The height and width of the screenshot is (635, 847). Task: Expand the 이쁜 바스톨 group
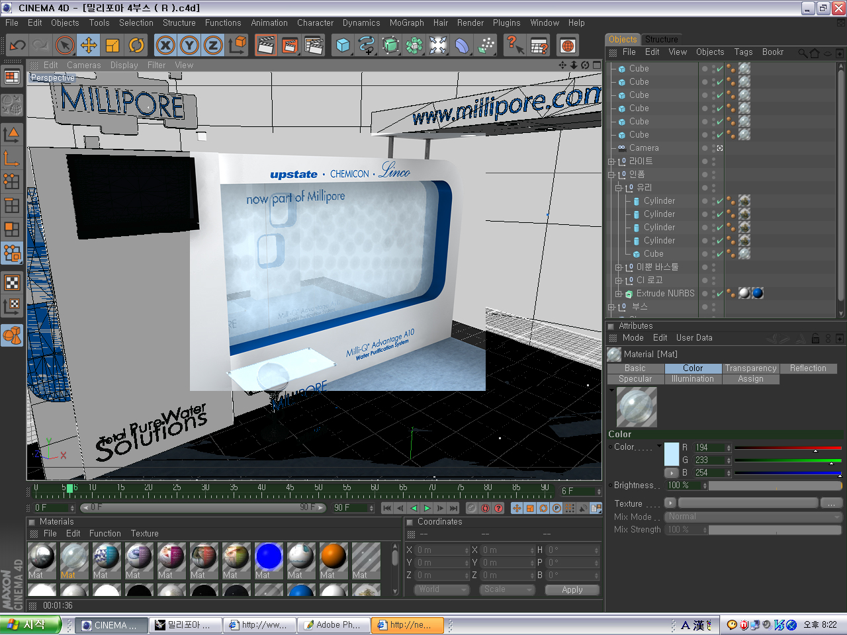pyautogui.click(x=619, y=267)
